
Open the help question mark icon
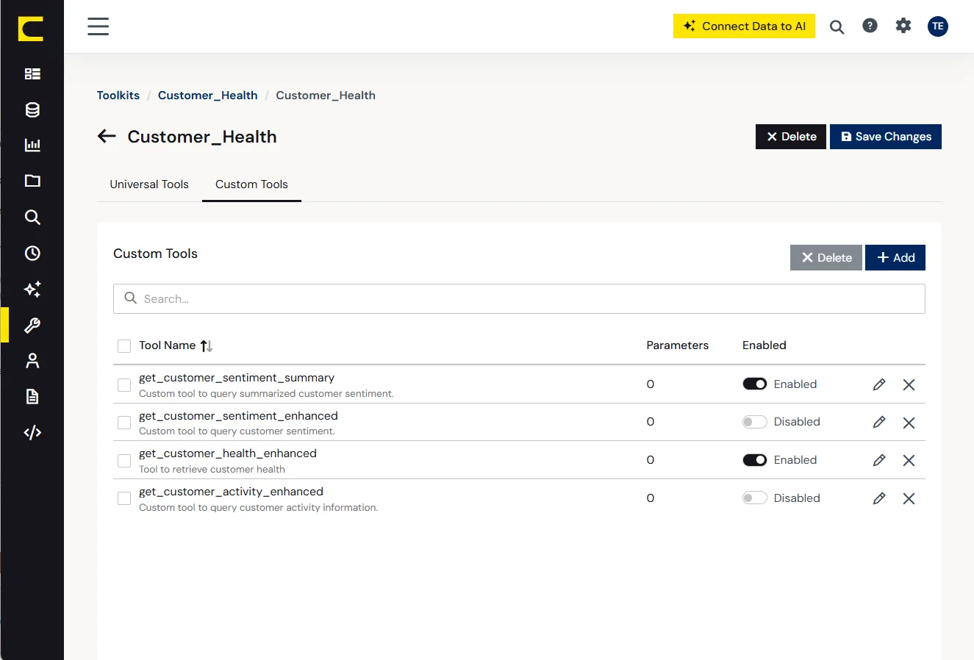(870, 26)
